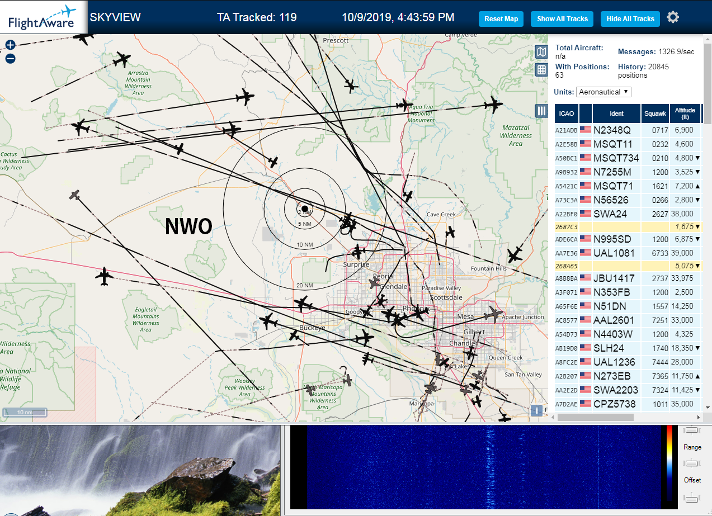Sort table by the Ident column header

click(x=616, y=113)
